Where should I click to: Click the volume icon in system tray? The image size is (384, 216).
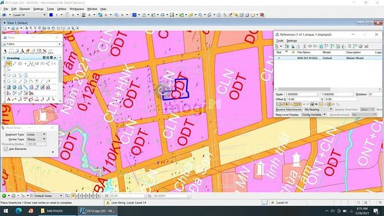pyautogui.click(x=333, y=211)
